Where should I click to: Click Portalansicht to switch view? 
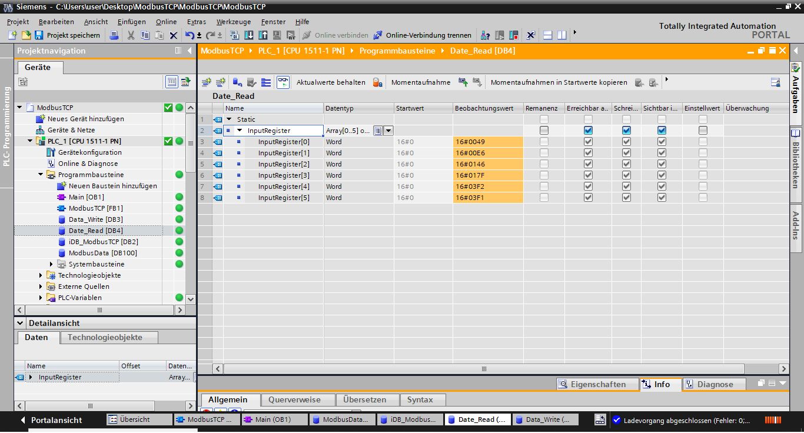click(56, 420)
